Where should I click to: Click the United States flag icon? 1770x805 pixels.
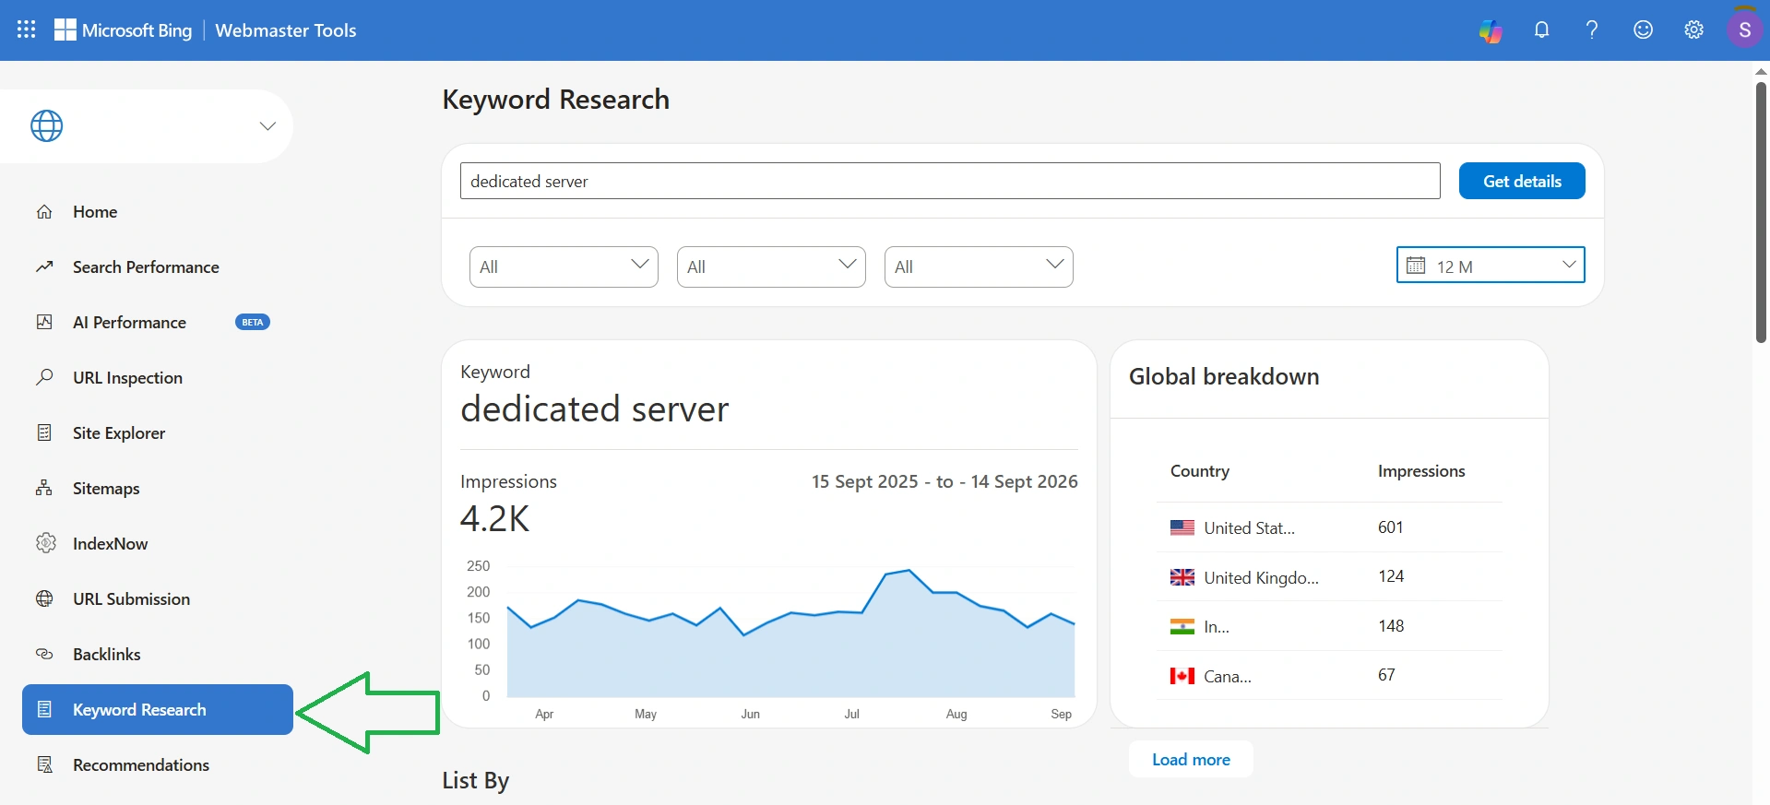pos(1182,528)
